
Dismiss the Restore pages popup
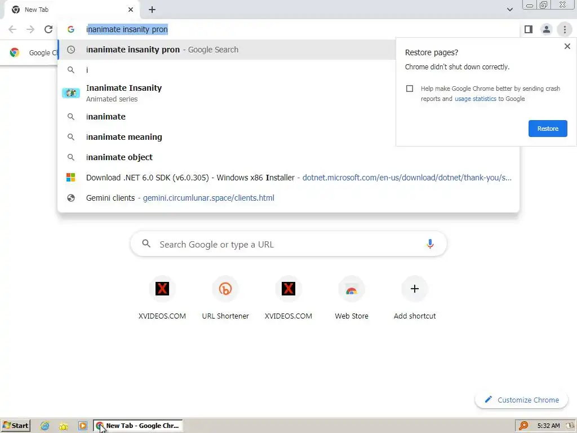pyautogui.click(x=567, y=46)
